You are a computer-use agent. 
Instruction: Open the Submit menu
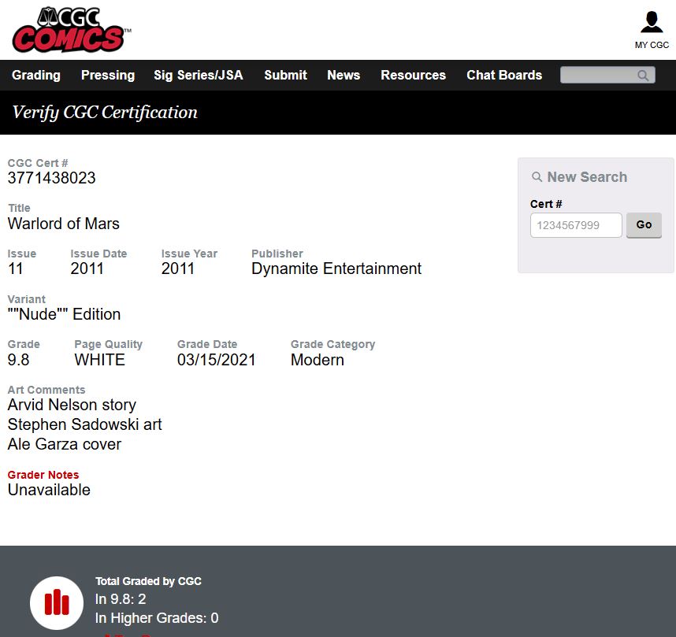pos(285,75)
